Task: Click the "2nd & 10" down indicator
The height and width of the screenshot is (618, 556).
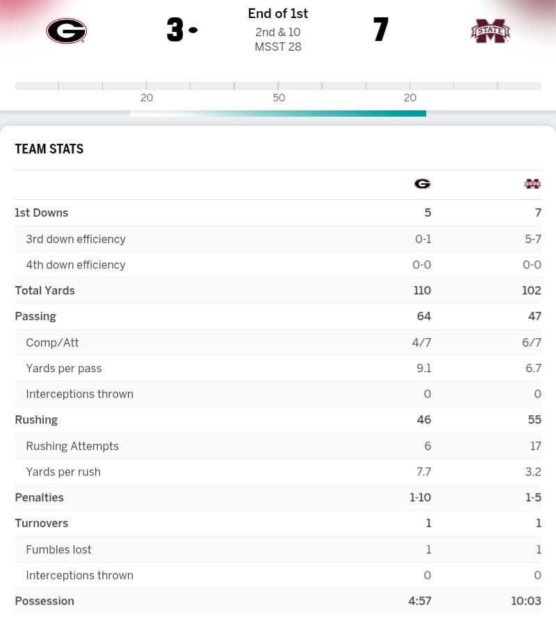Action: point(278,32)
